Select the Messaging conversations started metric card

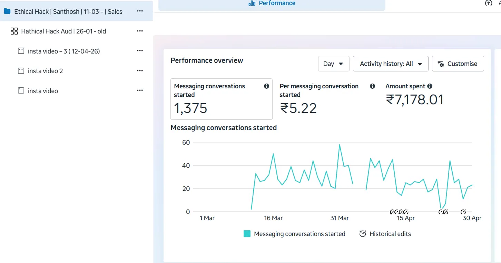222,99
